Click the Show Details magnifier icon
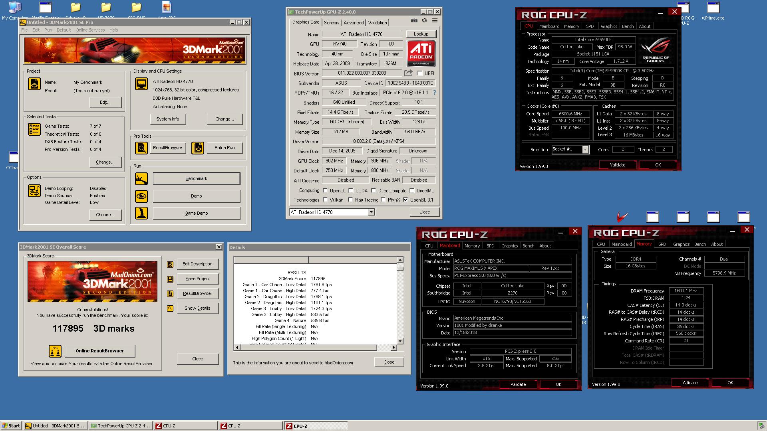Screen dimensions: 767x431 pos(170,308)
